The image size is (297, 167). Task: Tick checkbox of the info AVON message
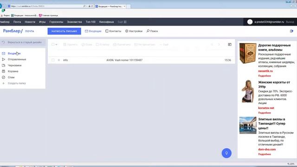point(53,60)
